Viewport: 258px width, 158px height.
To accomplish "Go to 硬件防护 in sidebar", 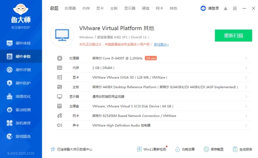I will tap(21, 83).
